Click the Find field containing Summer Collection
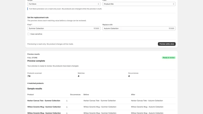Image resolution: width=203 pixels, height=114 pixels. [x=64, y=28]
